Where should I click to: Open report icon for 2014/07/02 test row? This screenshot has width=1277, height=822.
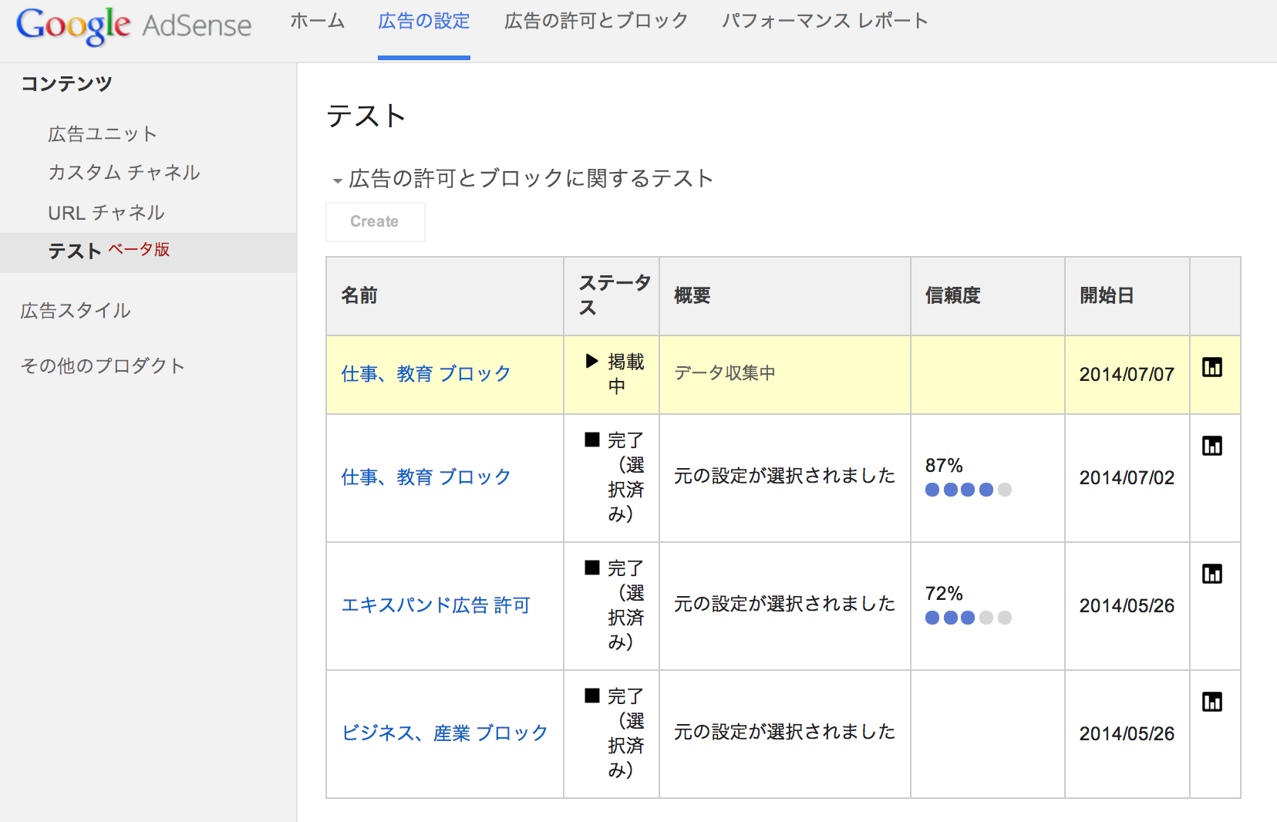click(1211, 446)
